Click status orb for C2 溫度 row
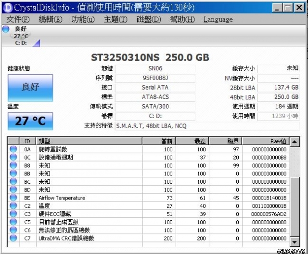Image resolution: width=308 pixels, height=255 pixels. (13, 206)
